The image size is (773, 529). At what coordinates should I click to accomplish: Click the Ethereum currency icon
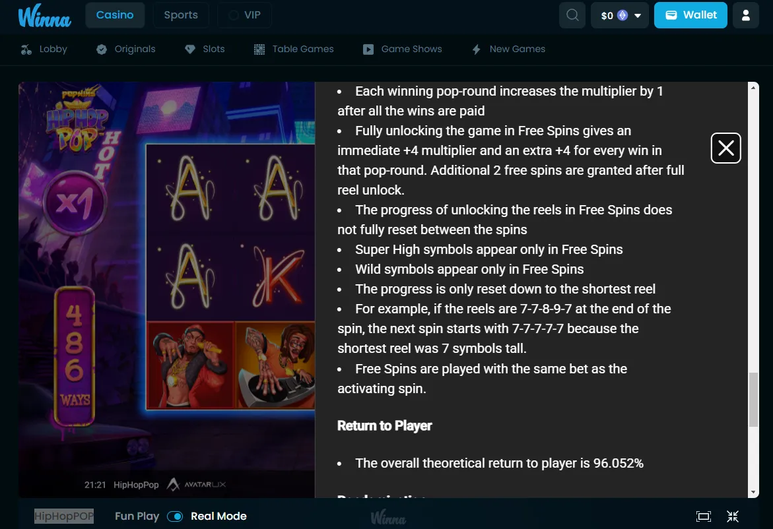(x=622, y=15)
